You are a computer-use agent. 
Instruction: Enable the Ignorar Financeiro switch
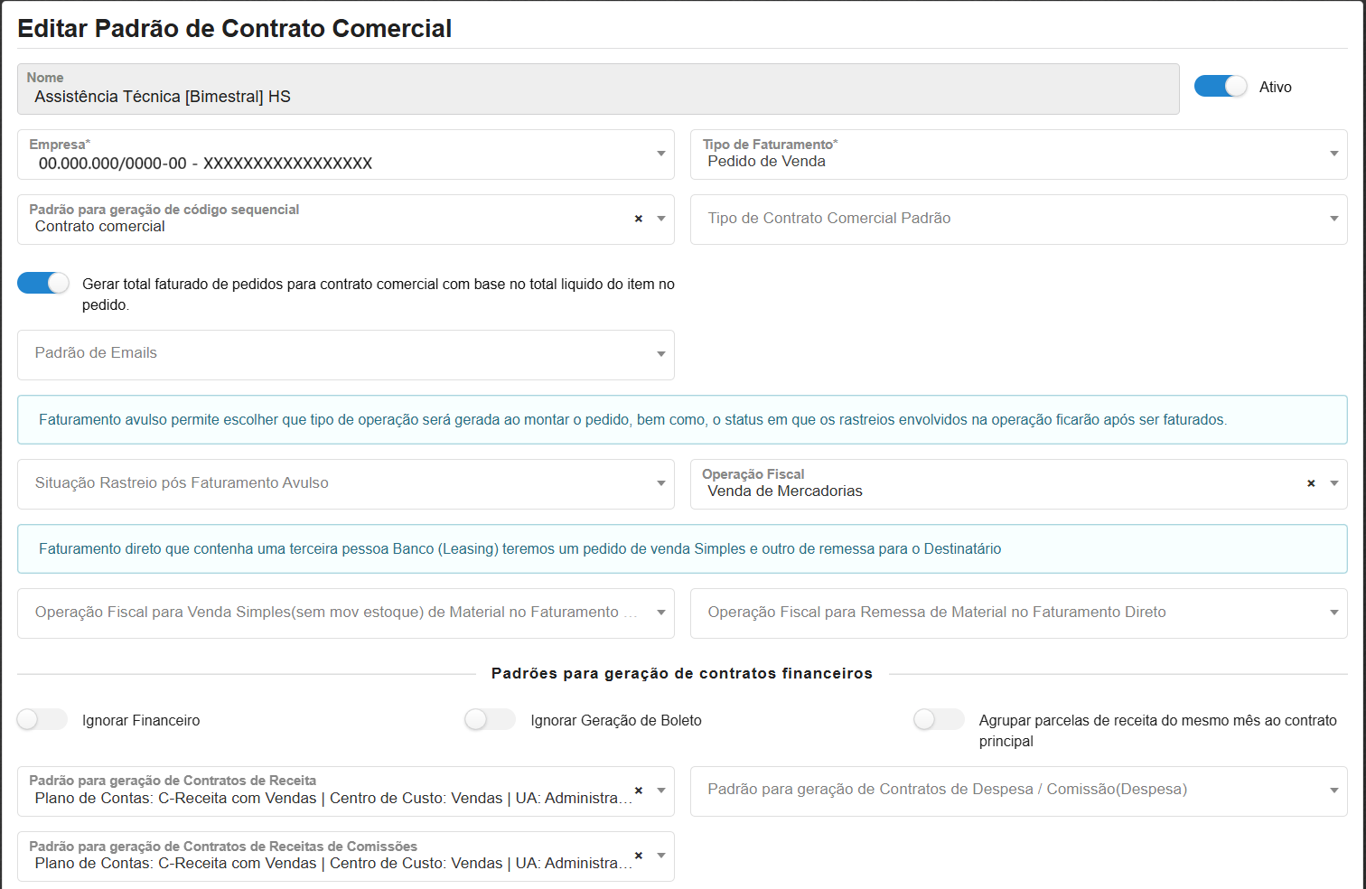pos(42,719)
